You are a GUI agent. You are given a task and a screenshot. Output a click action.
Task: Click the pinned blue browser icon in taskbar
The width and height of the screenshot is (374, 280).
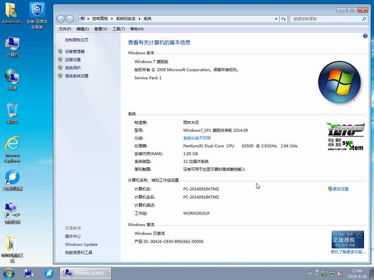tap(49, 274)
